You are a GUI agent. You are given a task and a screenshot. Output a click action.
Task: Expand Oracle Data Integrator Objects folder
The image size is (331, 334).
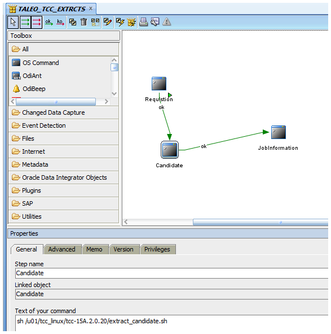[x=63, y=177]
